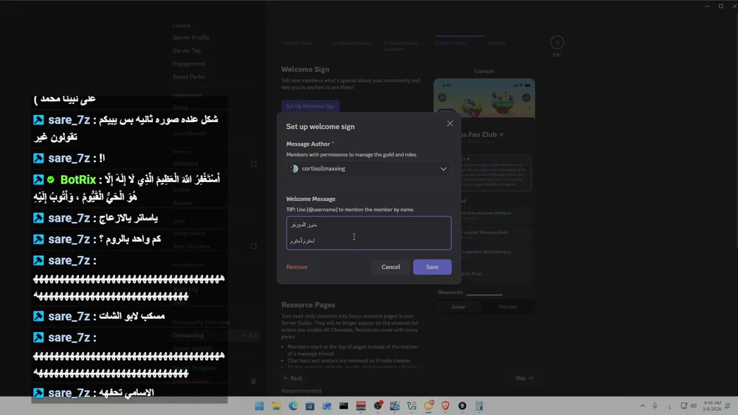738x415 pixels.
Task: Open Engagement settings
Action: (189, 64)
